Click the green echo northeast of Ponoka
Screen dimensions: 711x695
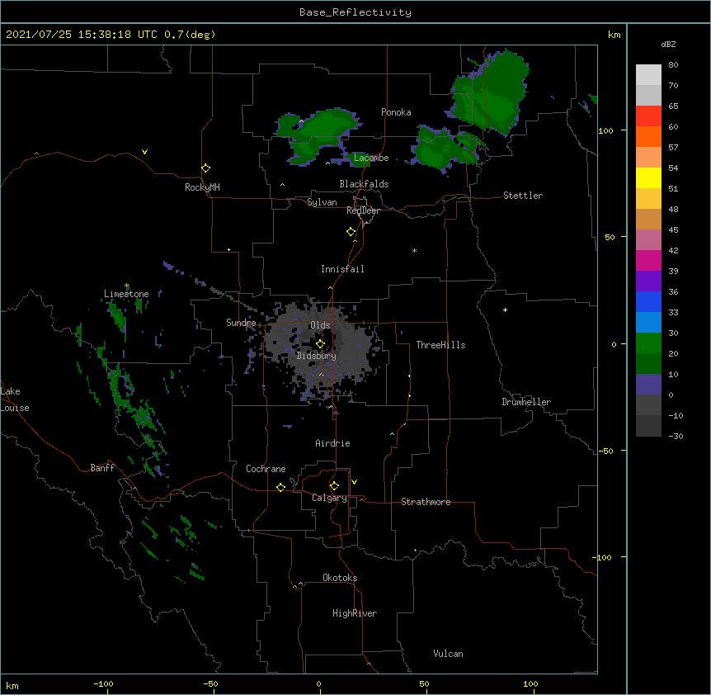pos(492,93)
